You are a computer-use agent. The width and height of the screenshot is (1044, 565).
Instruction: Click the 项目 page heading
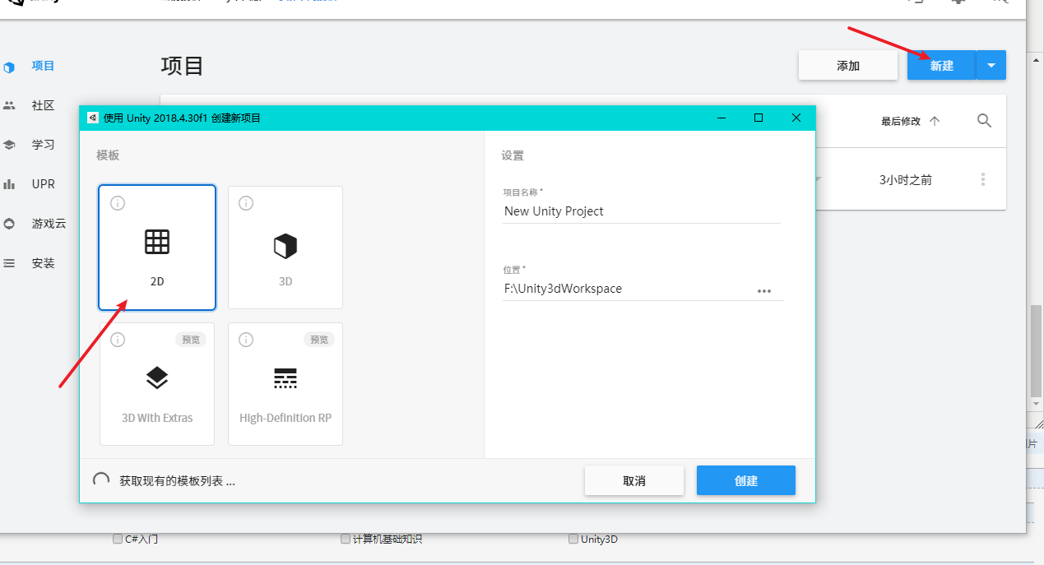pyautogui.click(x=183, y=66)
